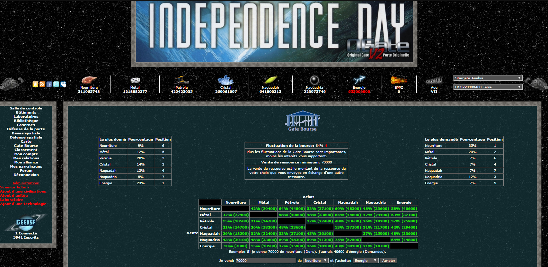Click the yellow star favorites icon
Viewport: 548px width, 267px height.
pyautogui.click(x=35, y=84)
